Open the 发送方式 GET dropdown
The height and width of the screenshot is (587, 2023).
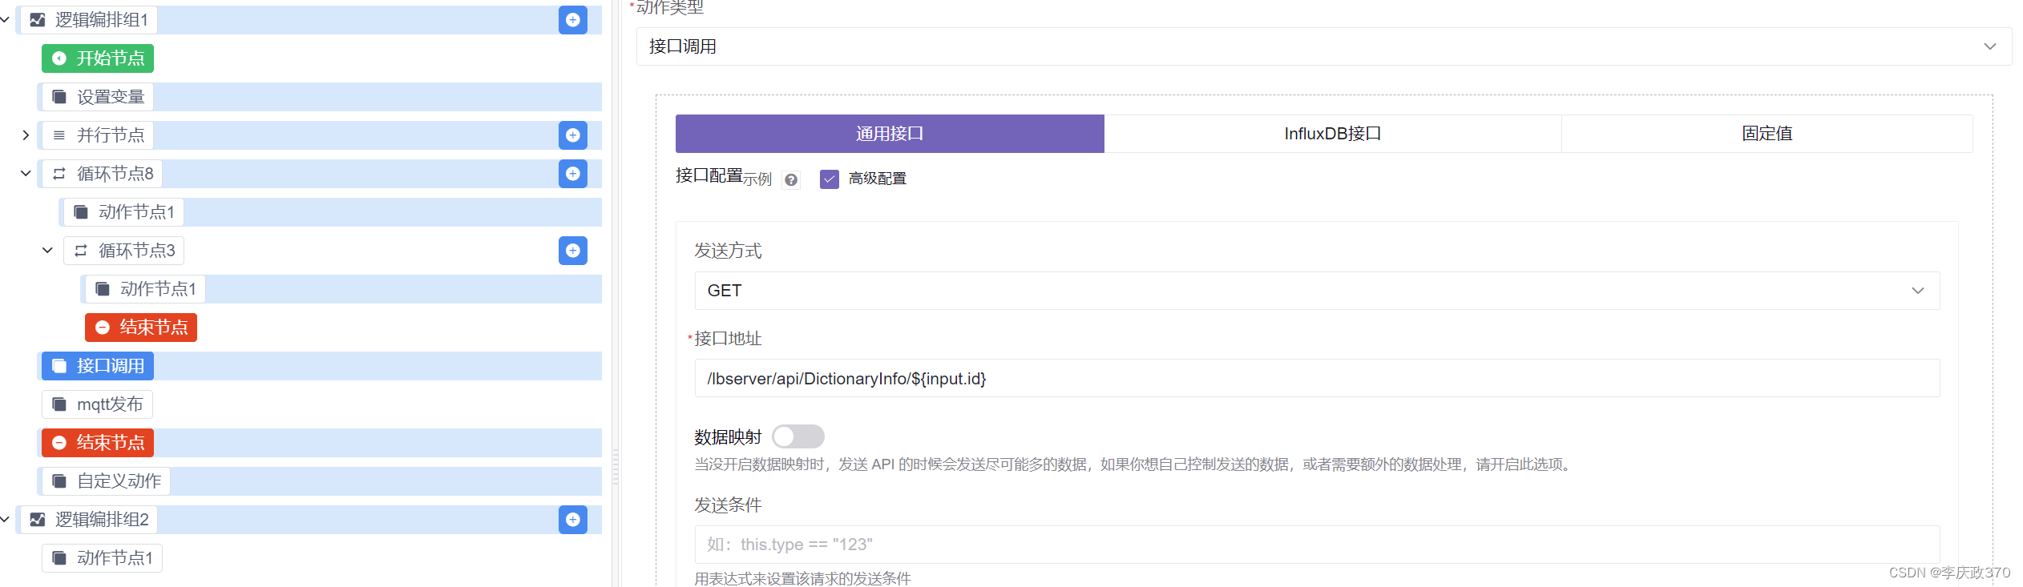[x=1317, y=291]
